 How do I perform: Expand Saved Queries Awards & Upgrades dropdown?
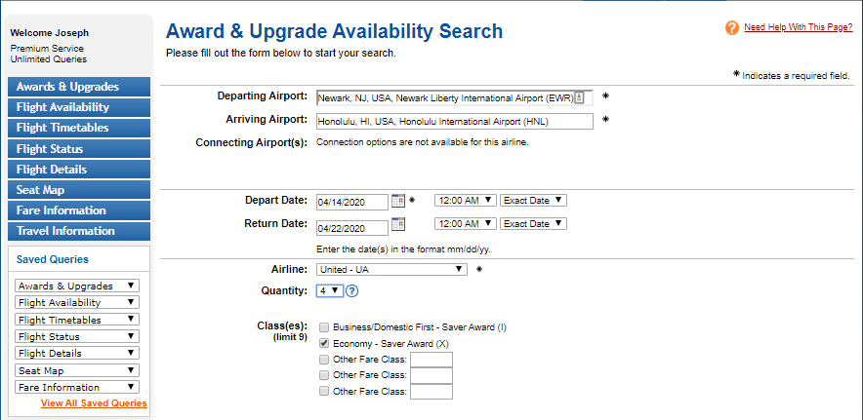(77, 286)
